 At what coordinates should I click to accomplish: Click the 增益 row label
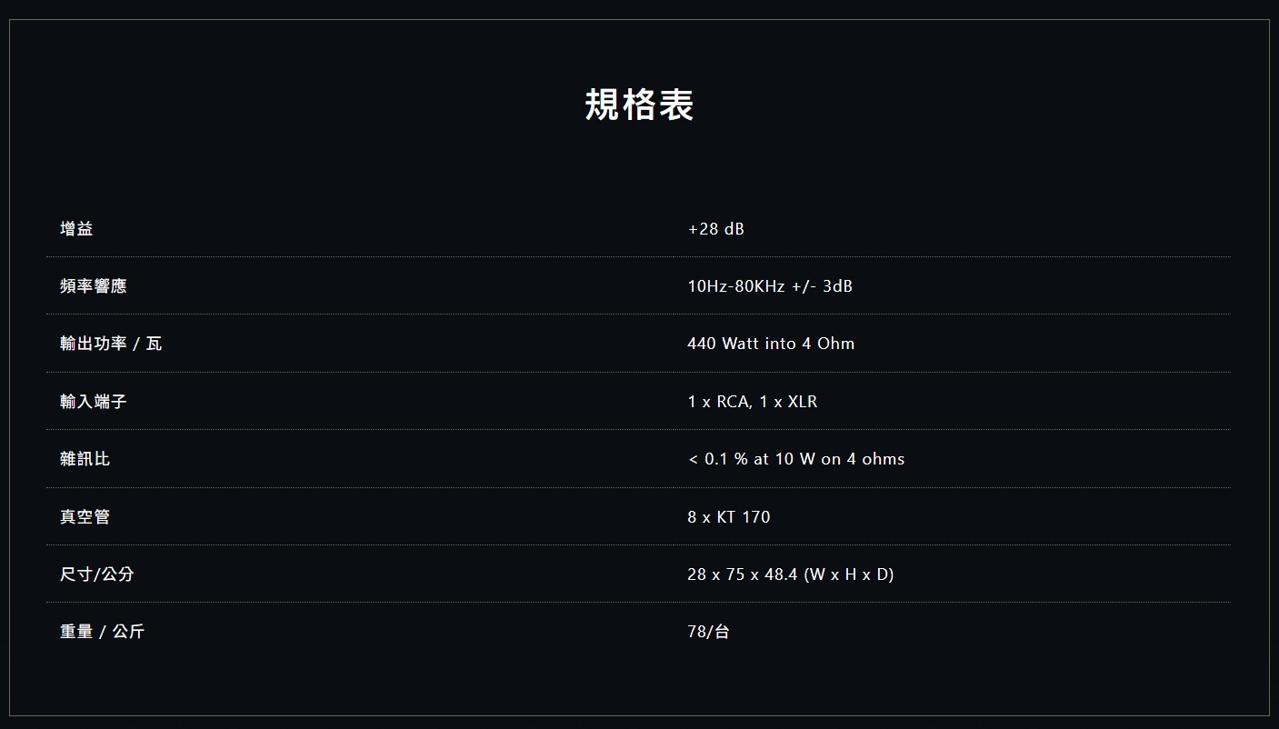point(76,229)
